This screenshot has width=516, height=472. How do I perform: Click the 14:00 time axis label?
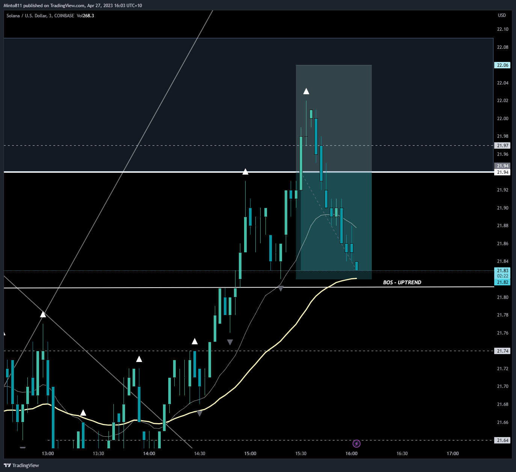point(149,454)
